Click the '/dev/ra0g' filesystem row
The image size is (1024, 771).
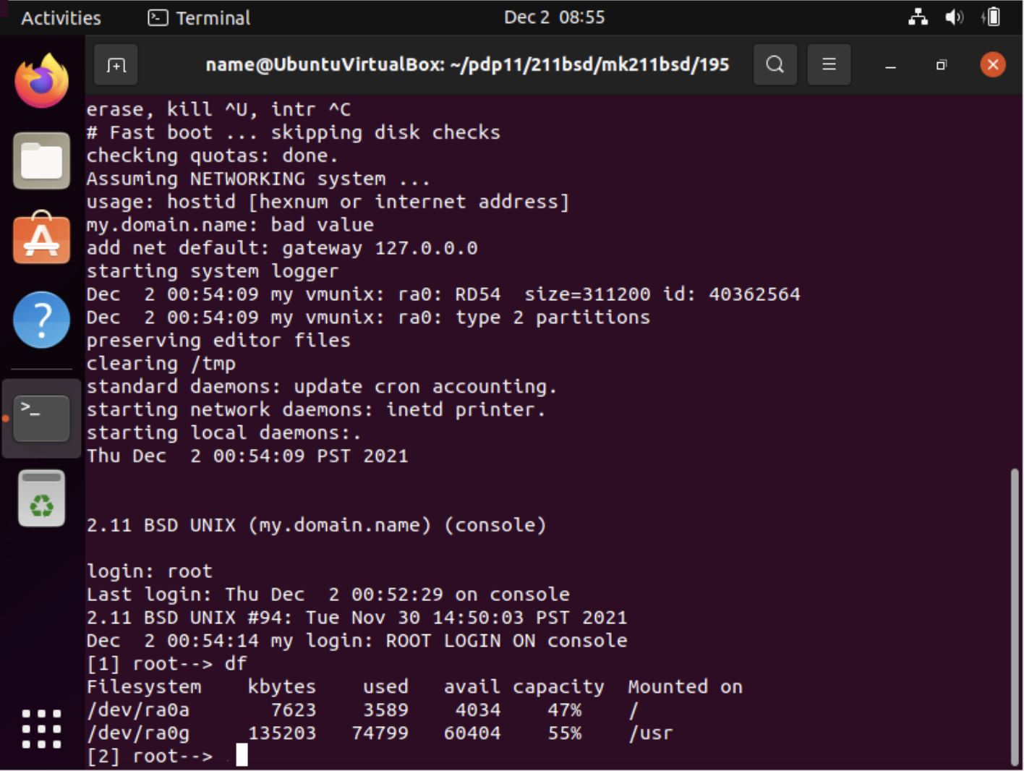click(380, 733)
